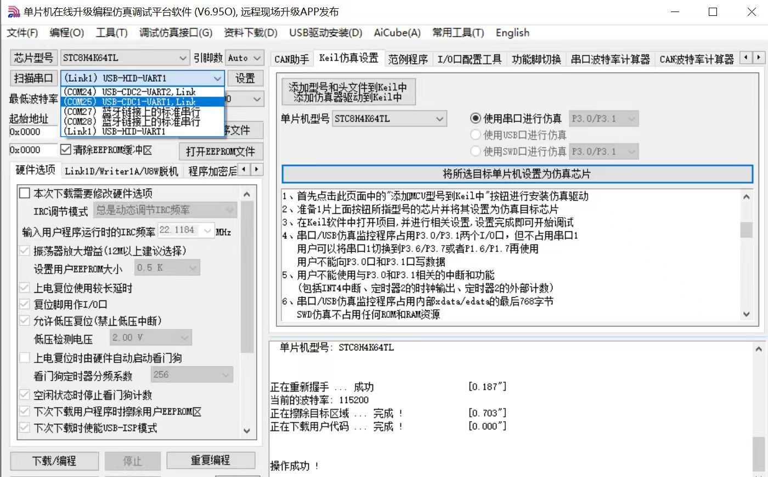Open the 单片机型号 dropdown in Keil tab

click(389, 118)
